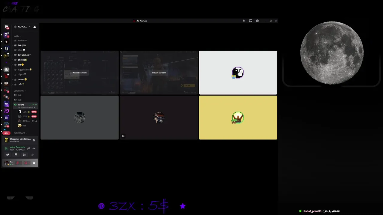Open the quests flag icon in title bar

244,21
